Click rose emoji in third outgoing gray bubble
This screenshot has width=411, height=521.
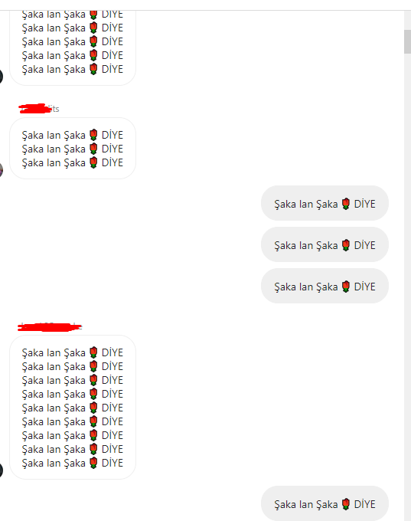(x=346, y=287)
